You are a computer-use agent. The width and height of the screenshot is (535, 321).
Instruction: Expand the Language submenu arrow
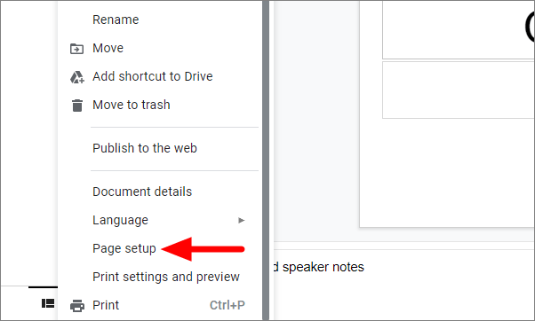(x=242, y=221)
